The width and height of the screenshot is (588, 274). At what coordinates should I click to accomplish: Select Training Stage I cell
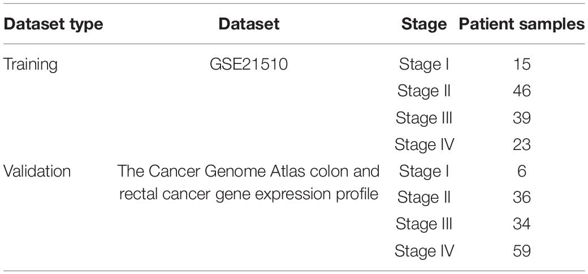point(424,65)
